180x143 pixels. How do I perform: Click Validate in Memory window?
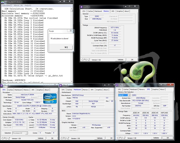(x=120, y=60)
